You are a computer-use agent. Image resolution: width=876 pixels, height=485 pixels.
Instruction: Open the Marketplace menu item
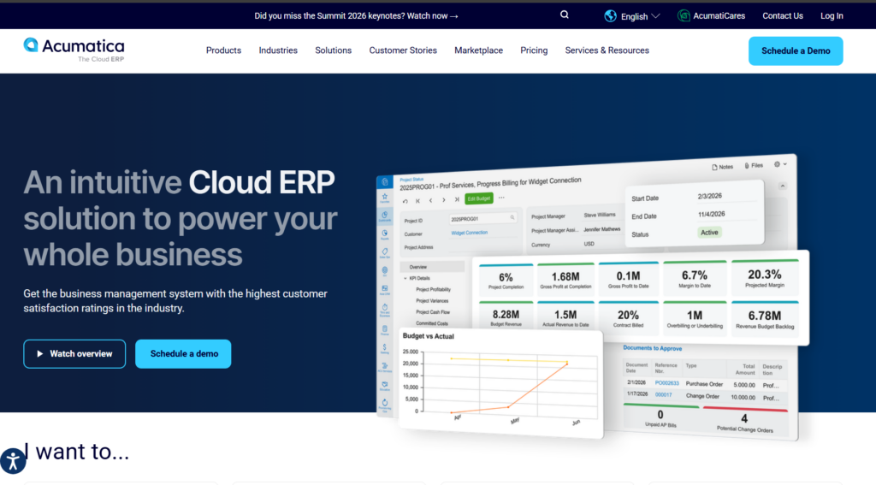478,50
